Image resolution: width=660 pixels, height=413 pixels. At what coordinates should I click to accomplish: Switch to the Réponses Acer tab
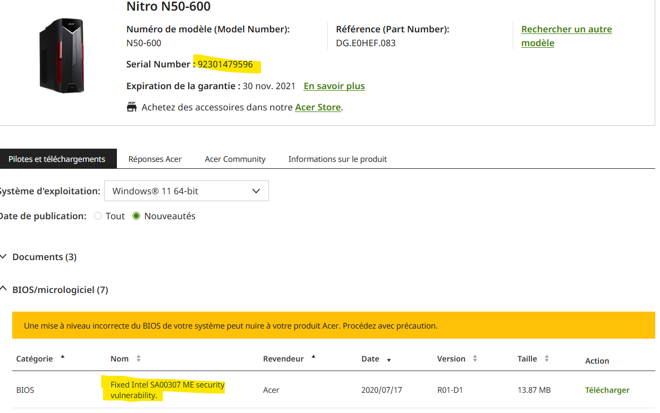tap(155, 159)
